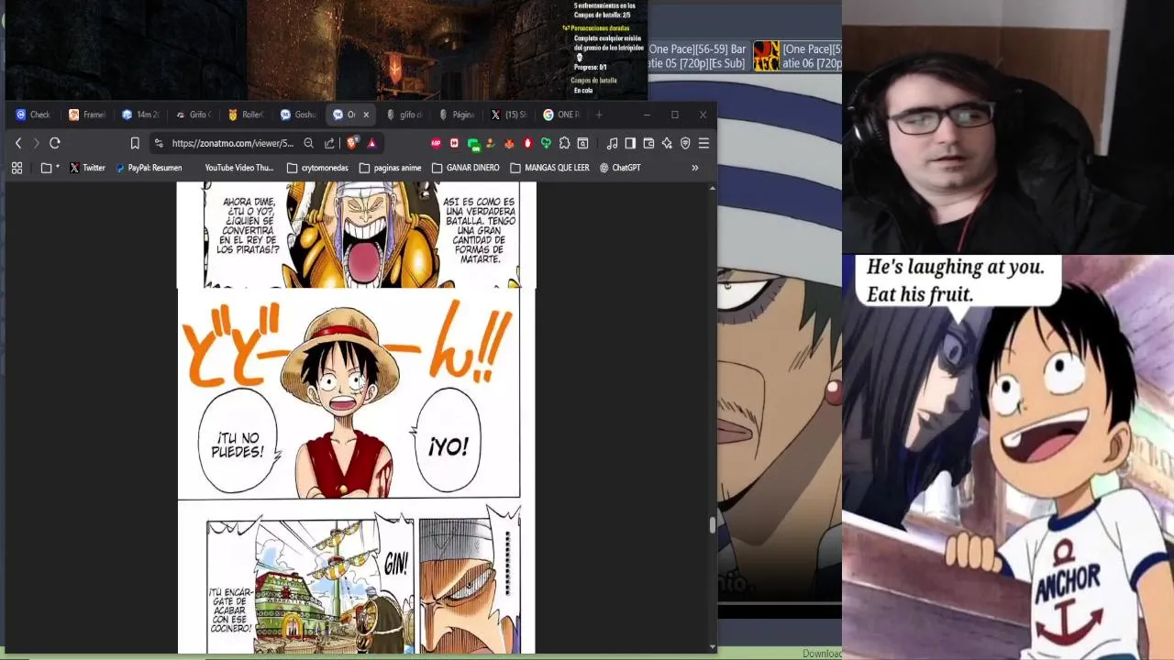Click the 'En cola' status text
The width and height of the screenshot is (1174, 660).
(583, 91)
